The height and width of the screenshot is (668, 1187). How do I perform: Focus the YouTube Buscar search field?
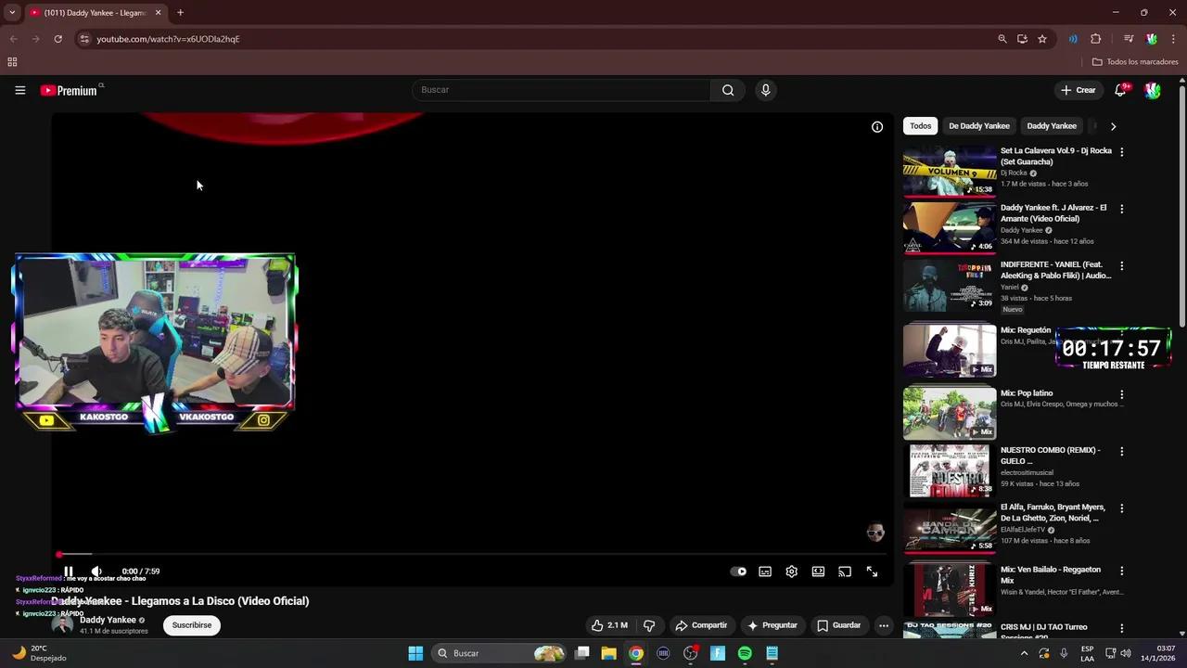tap(561, 90)
